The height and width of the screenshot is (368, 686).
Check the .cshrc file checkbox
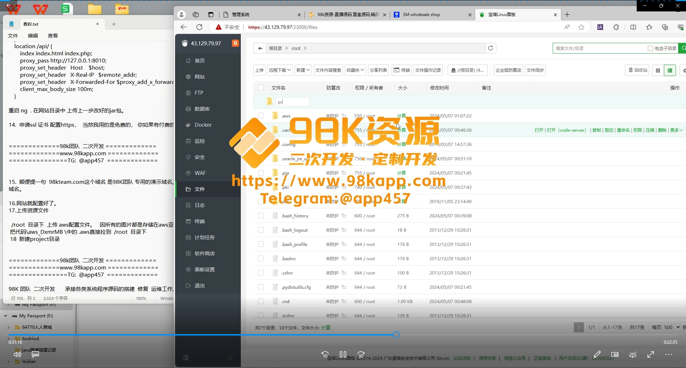261,273
